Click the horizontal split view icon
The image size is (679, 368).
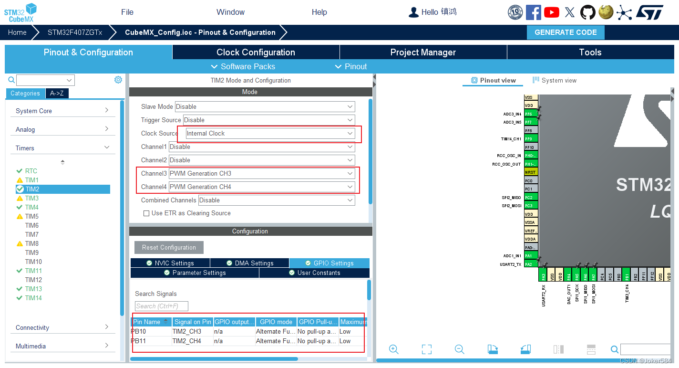tap(591, 349)
